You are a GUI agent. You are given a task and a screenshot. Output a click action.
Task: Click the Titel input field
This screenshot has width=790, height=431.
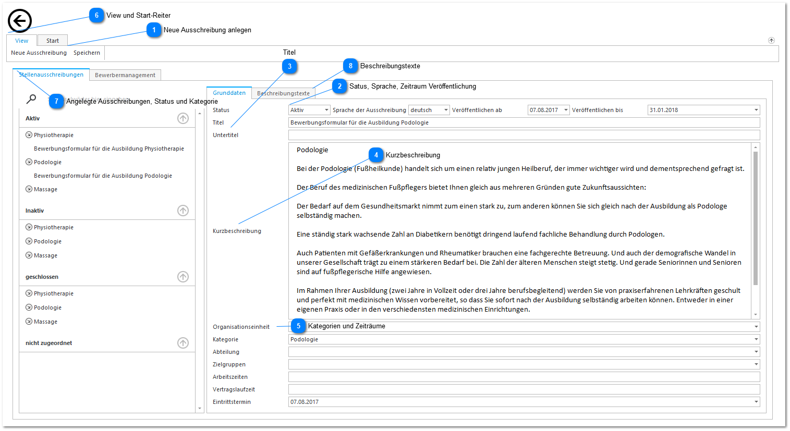524,122
